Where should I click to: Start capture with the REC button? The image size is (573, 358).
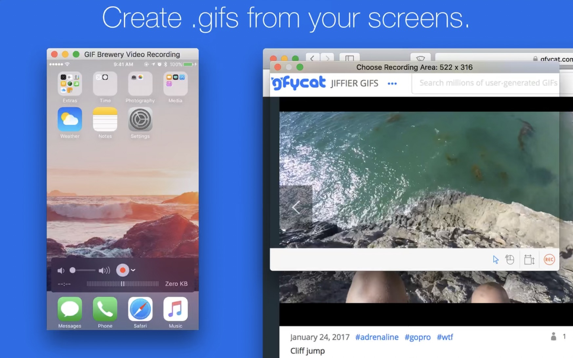[549, 260]
